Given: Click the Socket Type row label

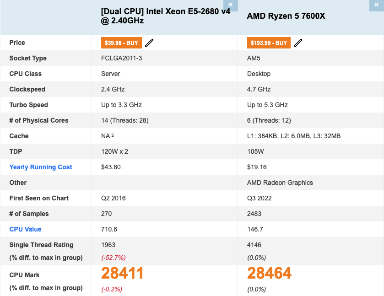Looking at the screenshot, I should [28, 58].
